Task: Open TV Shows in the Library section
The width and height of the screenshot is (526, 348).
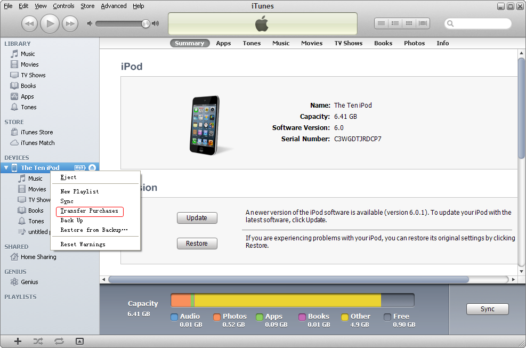Action: [50, 75]
